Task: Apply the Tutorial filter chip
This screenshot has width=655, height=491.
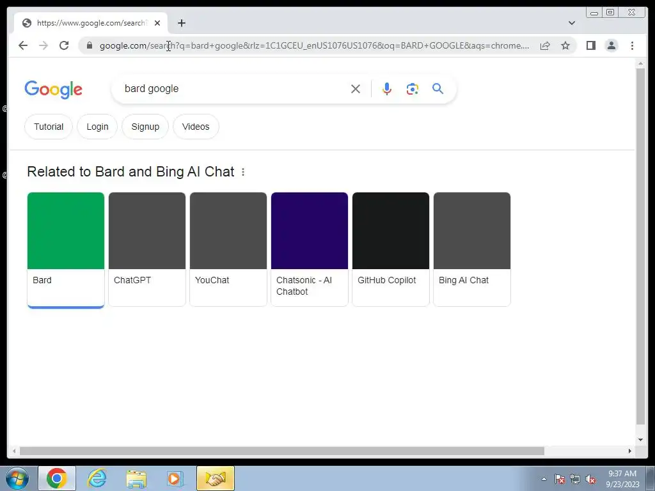Action: [49, 127]
